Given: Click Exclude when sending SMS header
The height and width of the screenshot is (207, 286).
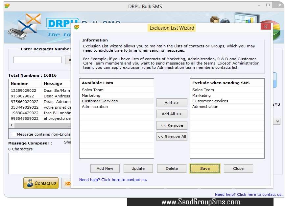Looking at the screenshot, I should tap(227, 83).
